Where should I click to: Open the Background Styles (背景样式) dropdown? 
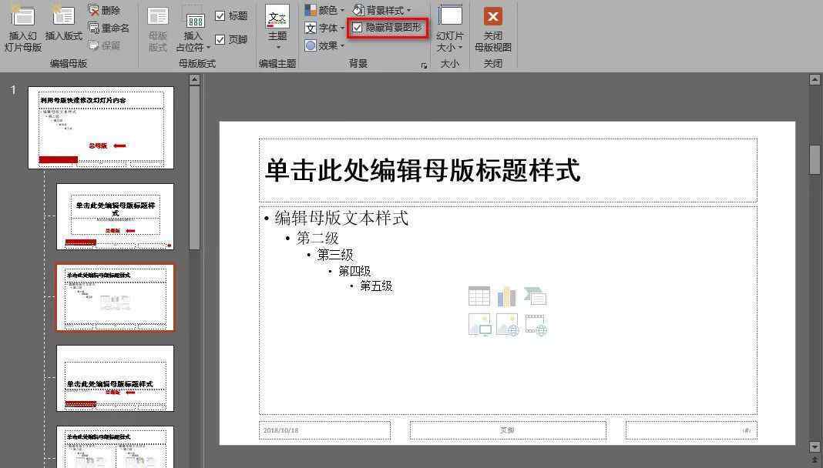(x=382, y=10)
